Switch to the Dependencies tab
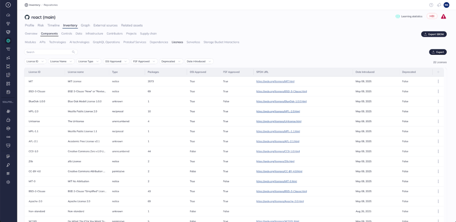Viewport: 456px width, 222px height. coord(159,42)
